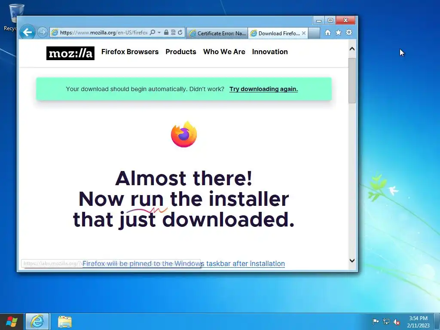440x330 pixels.
Task: Click the mozilla logo
Action: (70, 53)
